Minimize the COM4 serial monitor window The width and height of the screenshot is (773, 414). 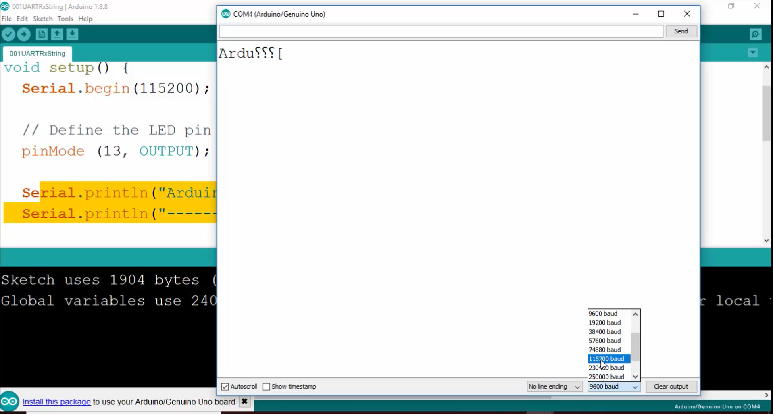[636, 14]
